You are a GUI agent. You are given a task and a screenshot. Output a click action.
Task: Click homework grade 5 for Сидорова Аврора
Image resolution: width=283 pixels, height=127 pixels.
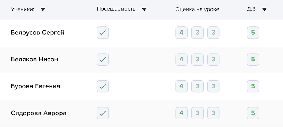253,113
